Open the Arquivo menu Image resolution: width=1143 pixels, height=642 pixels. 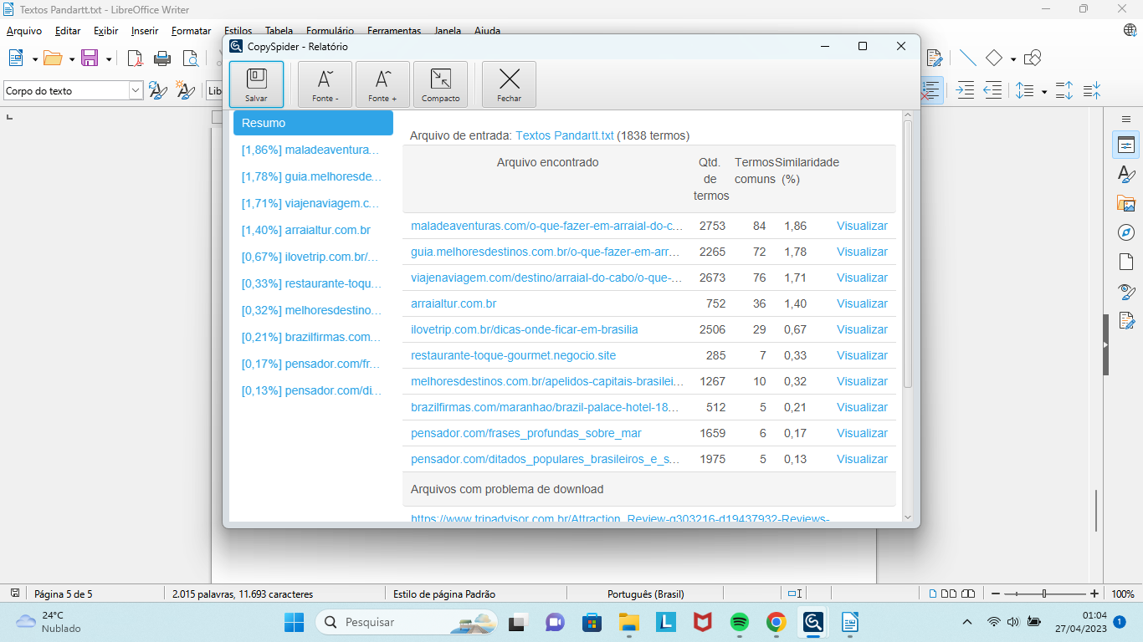(24, 31)
